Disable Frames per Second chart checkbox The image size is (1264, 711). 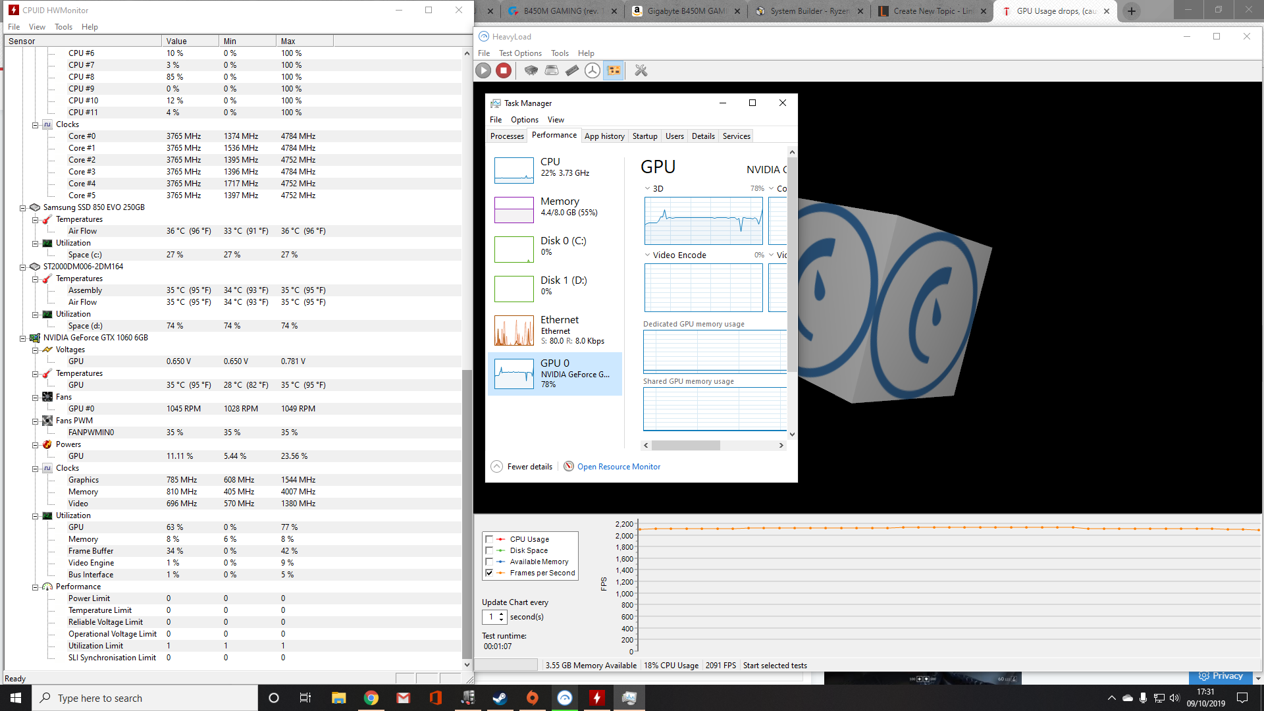pyautogui.click(x=489, y=573)
